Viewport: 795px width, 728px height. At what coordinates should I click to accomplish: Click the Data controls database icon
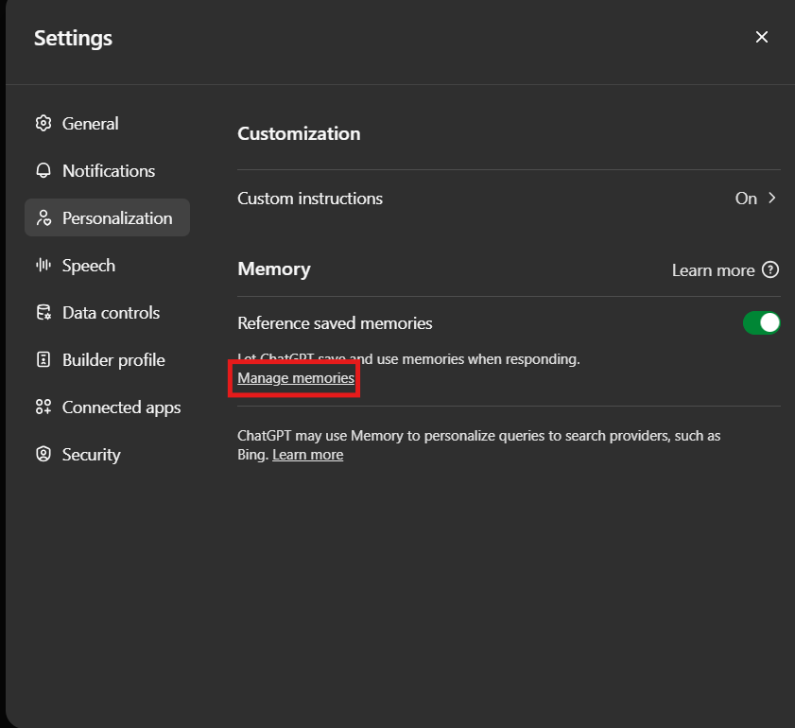(43, 313)
